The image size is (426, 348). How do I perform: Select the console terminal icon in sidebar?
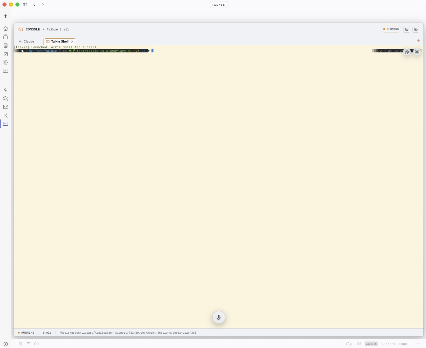6,124
